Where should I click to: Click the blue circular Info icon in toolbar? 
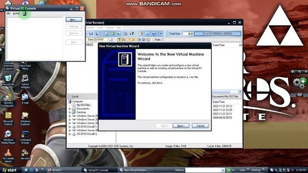click(147, 34)
